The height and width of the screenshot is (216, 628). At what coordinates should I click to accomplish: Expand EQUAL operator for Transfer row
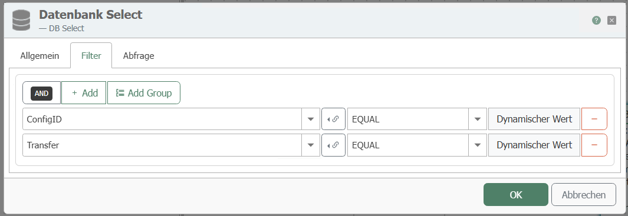point(478,145)
